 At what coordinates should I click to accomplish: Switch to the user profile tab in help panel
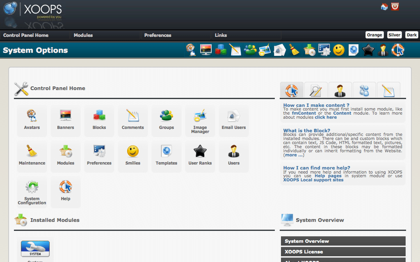pyautogui.click(x=340, y=90)
